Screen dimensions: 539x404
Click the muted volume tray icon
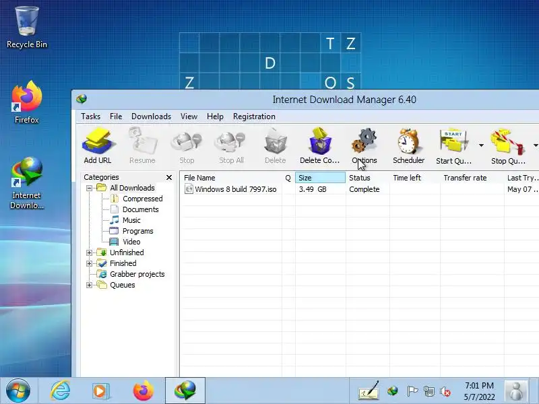[445, 391]
